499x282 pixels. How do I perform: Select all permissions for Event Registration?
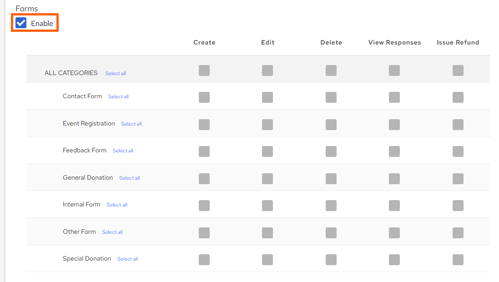[131, 123]
